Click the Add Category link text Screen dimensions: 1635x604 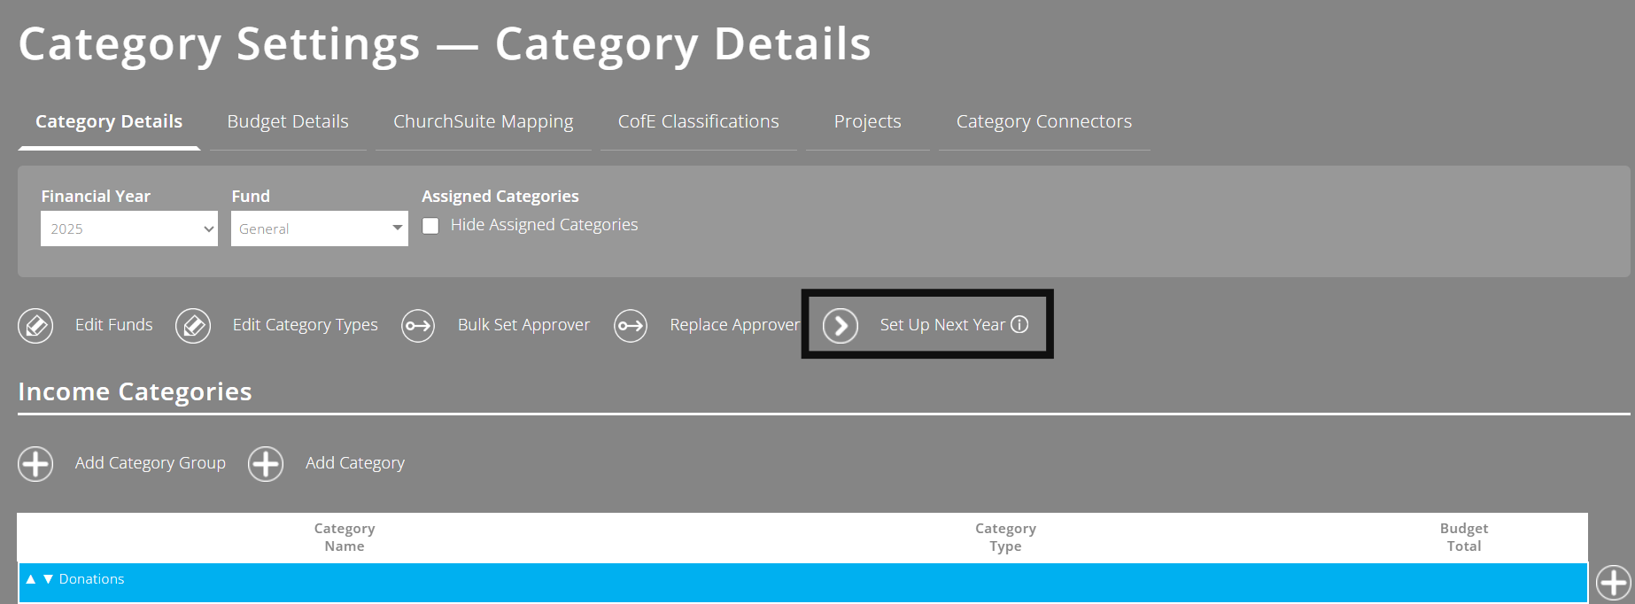pyautogui.click(x=355, y=463)
